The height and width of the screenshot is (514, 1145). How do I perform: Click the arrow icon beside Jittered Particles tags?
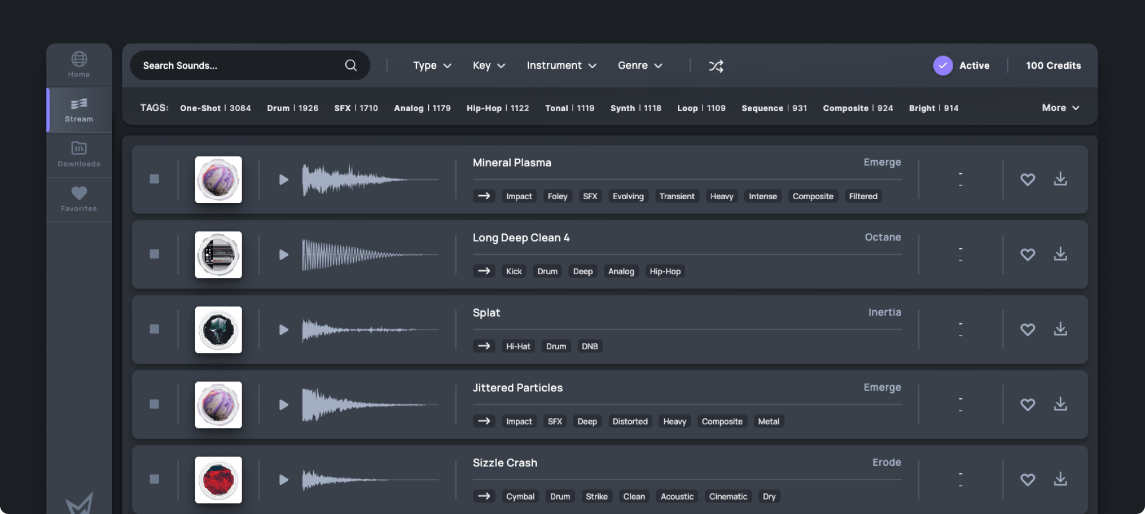(484, 421)
